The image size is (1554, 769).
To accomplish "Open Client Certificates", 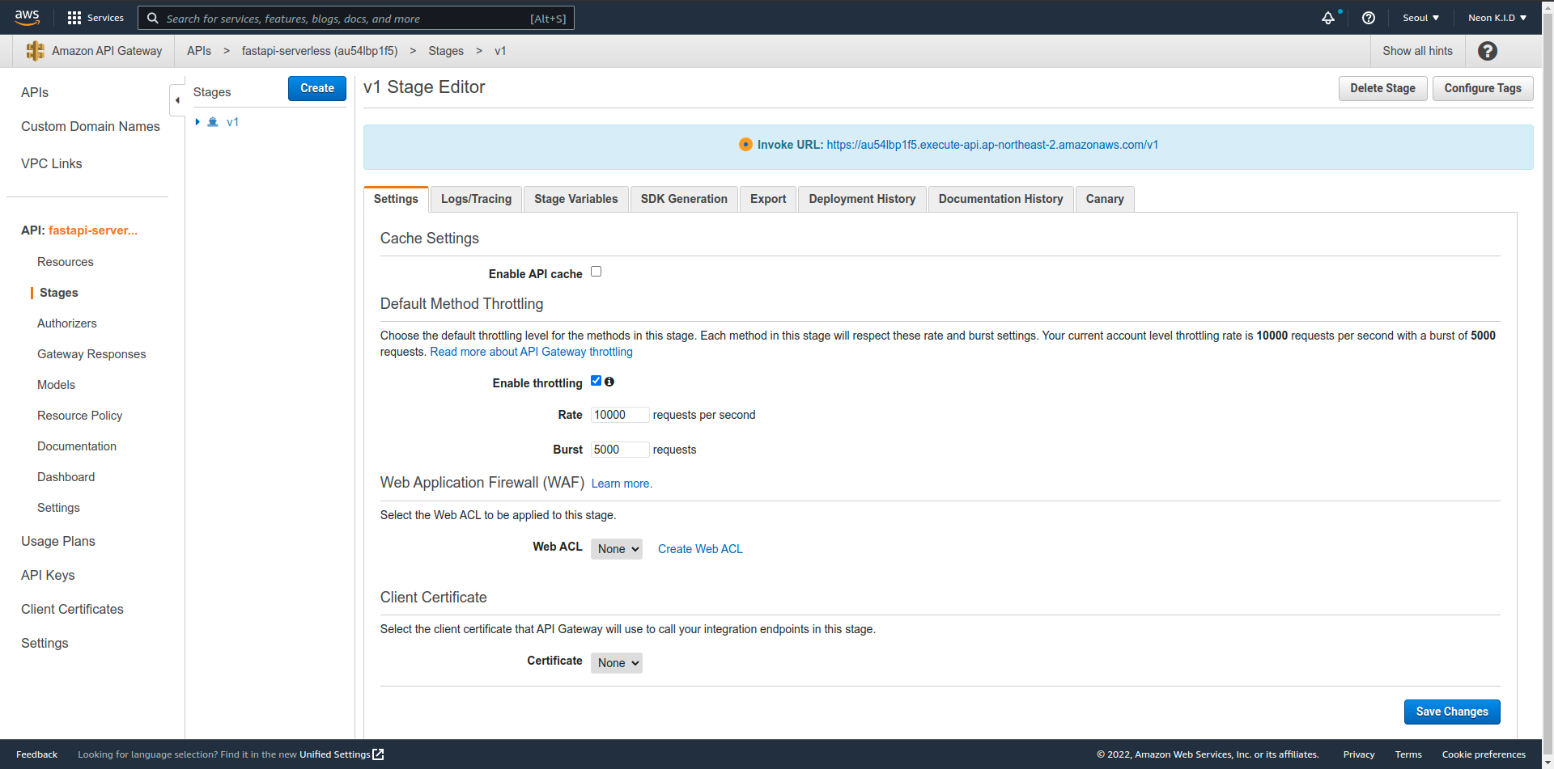I will coord(72,609).
